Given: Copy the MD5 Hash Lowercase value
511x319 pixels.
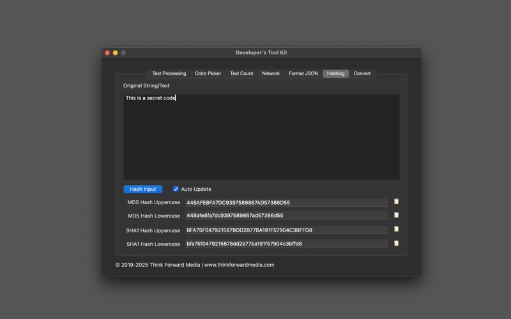Looking at the screenshot, I should [396, 215].
